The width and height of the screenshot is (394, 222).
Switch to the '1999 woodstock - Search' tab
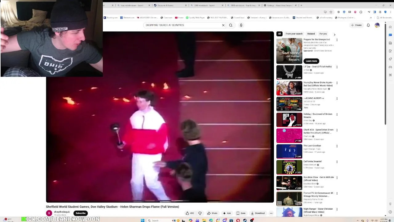pyautogui.click(x=206, y=5)
